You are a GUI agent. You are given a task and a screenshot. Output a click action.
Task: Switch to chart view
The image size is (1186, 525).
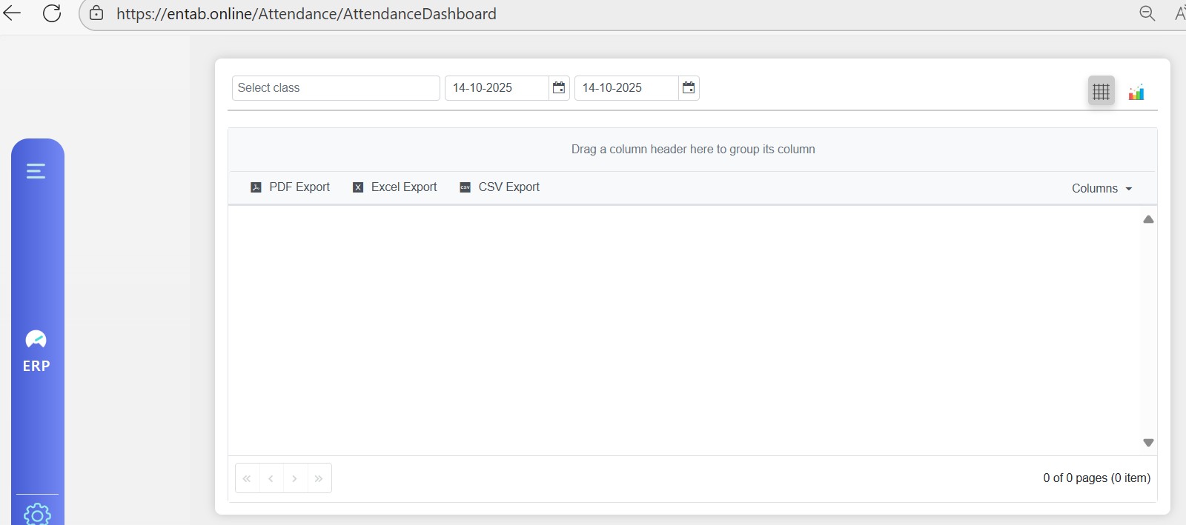(x=1136, y=92)
